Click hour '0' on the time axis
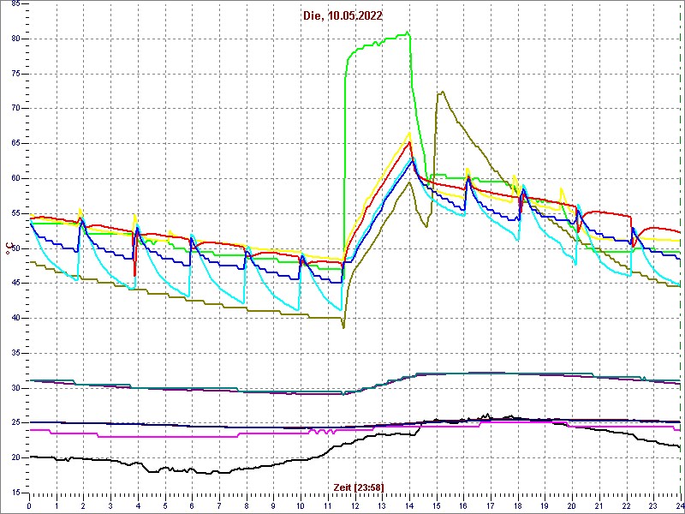 (29, 506)
